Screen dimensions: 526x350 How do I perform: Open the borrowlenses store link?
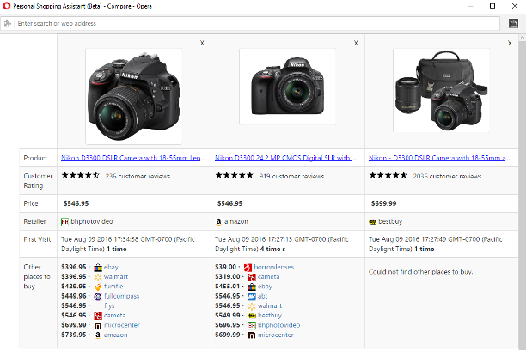click(273, 268)
